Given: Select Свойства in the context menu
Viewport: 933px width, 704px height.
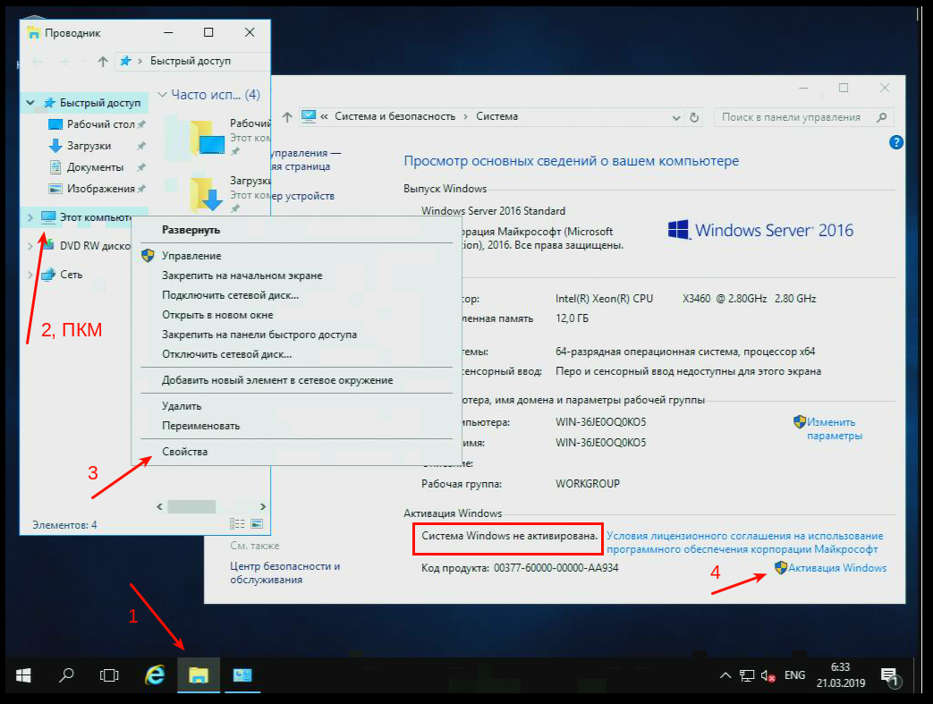Looking at the screenshot, I should coord(185,452).
